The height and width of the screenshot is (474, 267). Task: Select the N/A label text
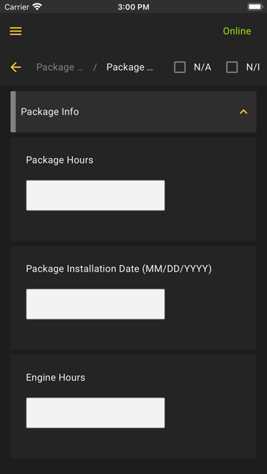click(202, 67)
